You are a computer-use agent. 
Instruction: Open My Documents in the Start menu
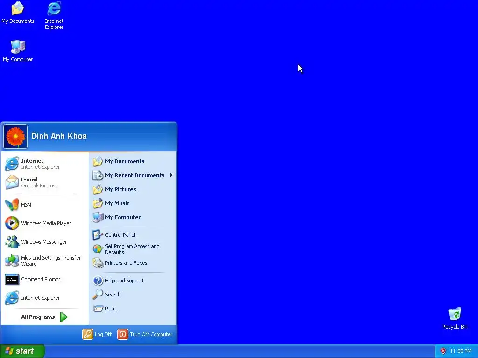tap(133, 161)
